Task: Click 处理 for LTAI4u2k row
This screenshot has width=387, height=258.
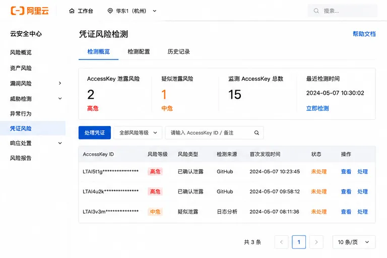Action: point(363,191)
